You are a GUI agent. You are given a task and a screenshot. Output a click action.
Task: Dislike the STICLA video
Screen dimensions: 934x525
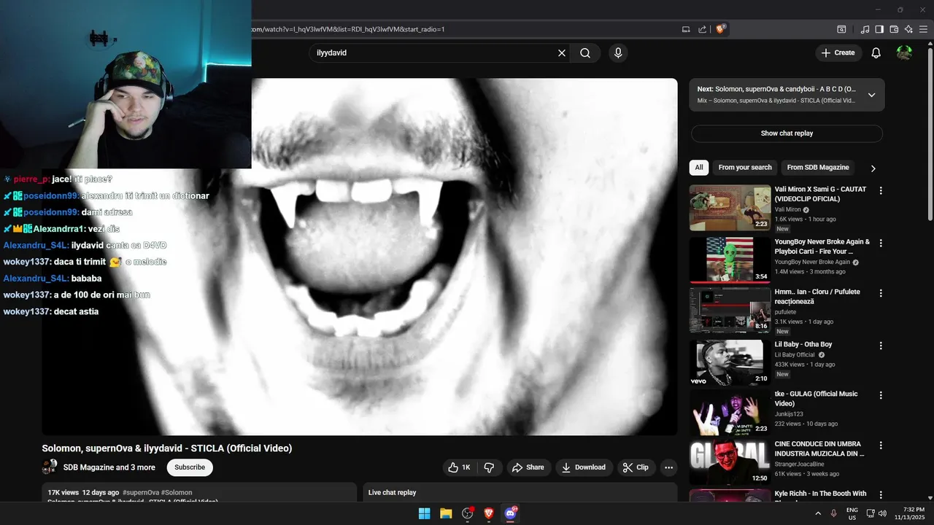coord(490,467)
